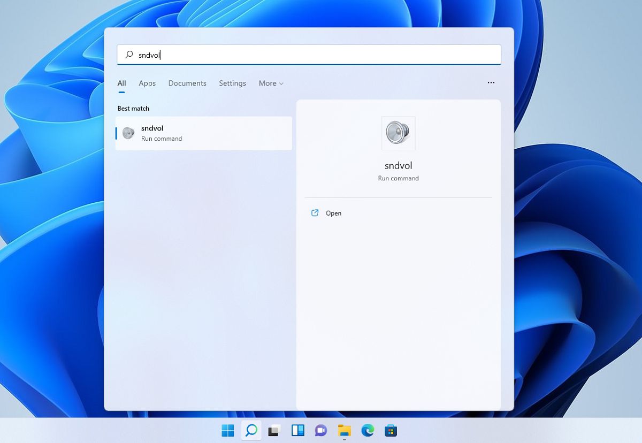Click the external-link icon next to Open
642x443 pixels.
pos(315,212)
